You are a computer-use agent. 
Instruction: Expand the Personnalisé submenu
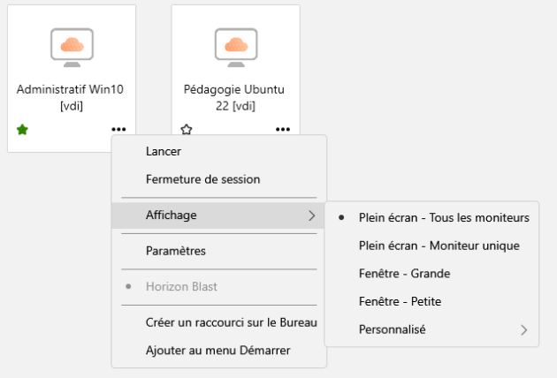coord(393,330)
